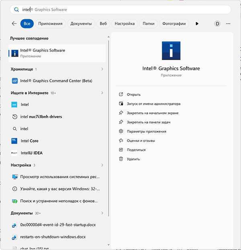Image resolution: width=241 pixels, height=250 pixels.
Task: Click the star icon for ratings and reviews
Action: [121, 140]
